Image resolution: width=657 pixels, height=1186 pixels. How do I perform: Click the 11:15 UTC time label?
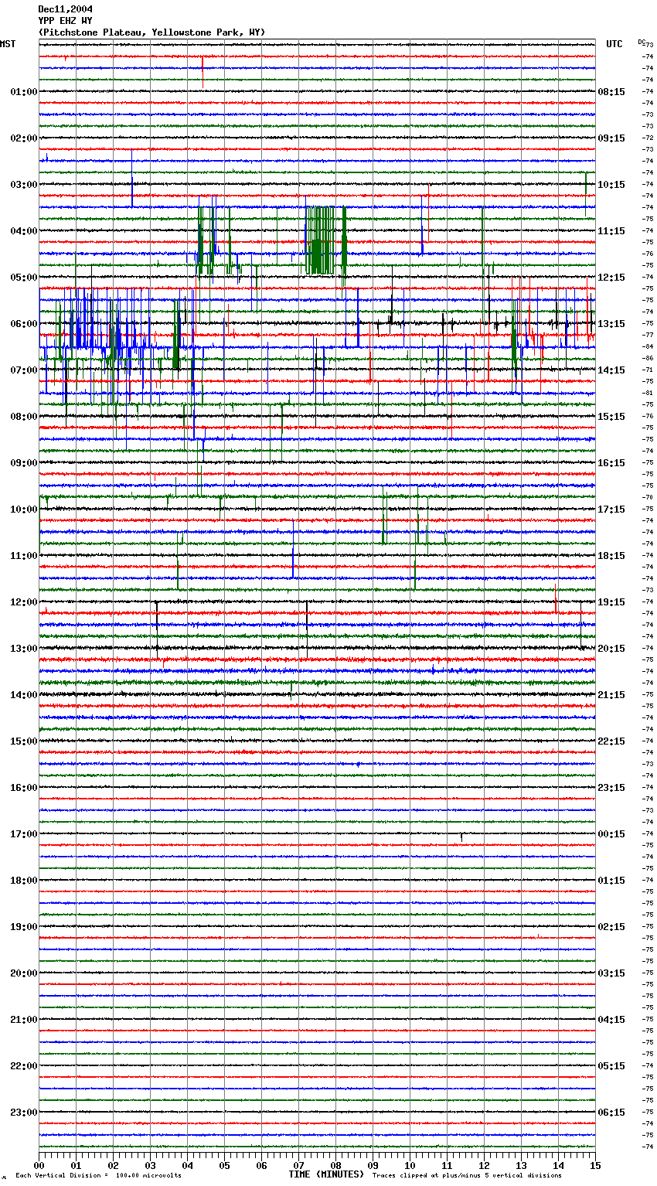point(611,231)
